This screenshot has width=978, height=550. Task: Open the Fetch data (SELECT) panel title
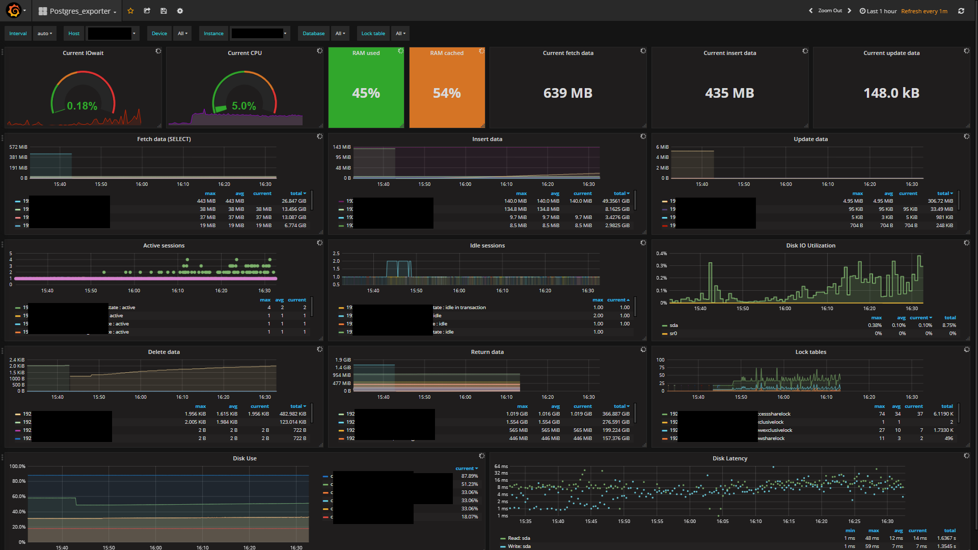click(164, 139)
